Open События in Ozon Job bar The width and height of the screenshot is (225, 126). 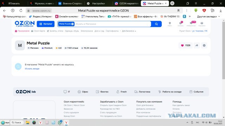(196, 92)
